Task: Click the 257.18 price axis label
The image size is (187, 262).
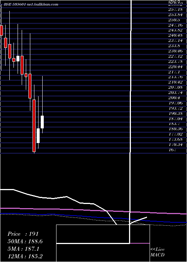Action: point(175,9)
